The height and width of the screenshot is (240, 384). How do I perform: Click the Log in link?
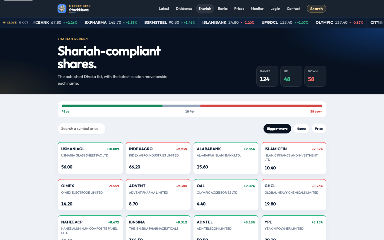275,9
